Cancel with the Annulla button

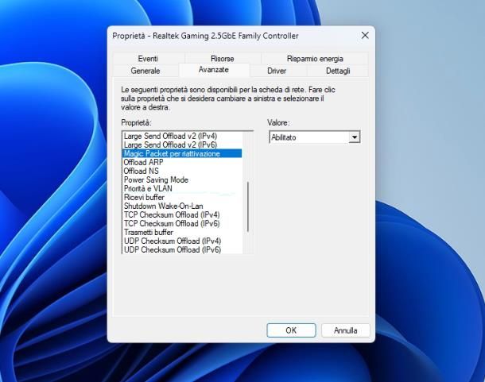click(x=346, y=330)
